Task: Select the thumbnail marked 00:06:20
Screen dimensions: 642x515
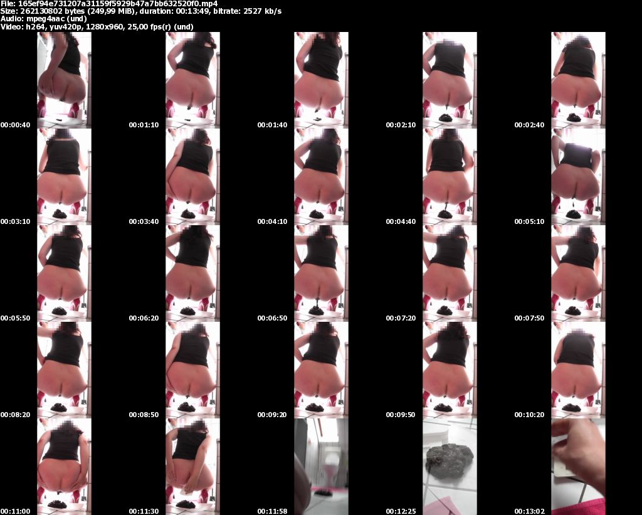Action: [x=192, y=273]
